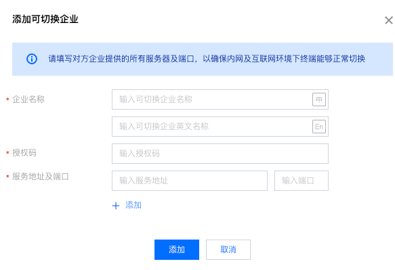Focus the 输入可切换企业英文名称 field

pyautogui.click(x=220, y=127)
